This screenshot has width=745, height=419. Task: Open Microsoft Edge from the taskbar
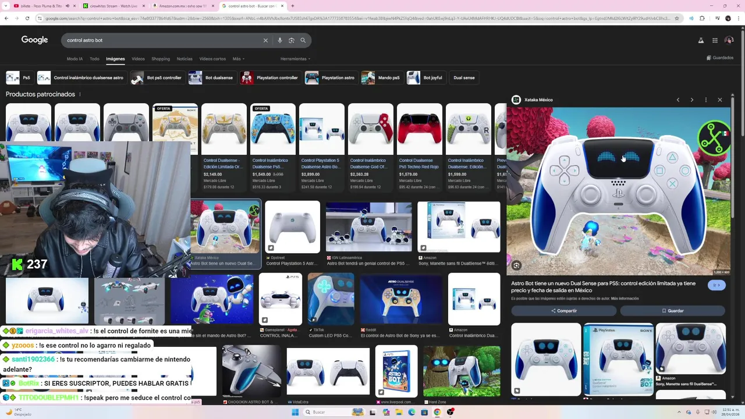[411, 412]
